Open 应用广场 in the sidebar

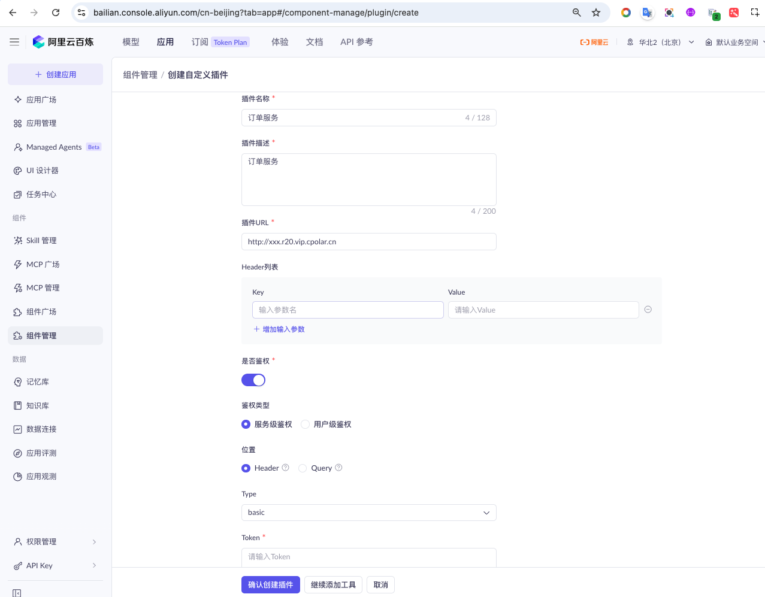[55, 99]
